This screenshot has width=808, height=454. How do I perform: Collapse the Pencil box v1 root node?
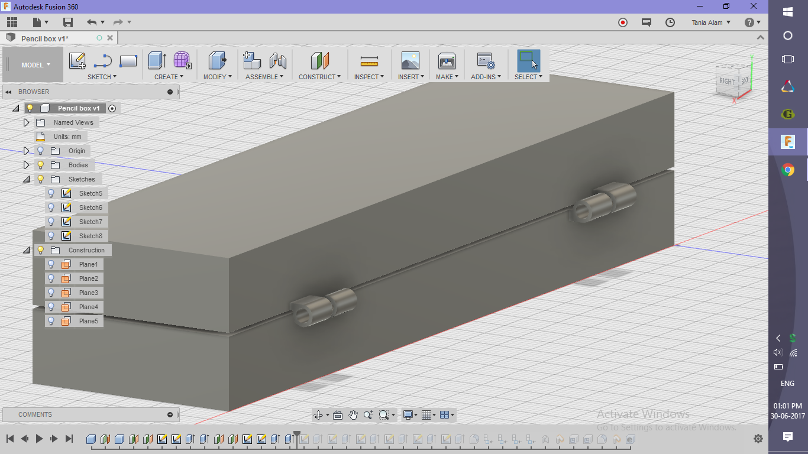point(15,108)
